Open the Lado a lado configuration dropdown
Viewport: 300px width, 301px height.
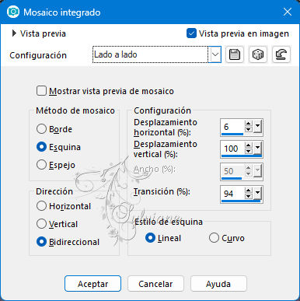tap(215, 54)
